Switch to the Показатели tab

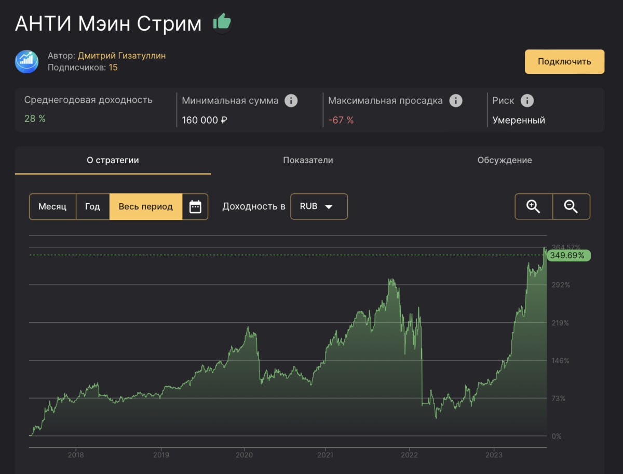(x=308, y=160)
